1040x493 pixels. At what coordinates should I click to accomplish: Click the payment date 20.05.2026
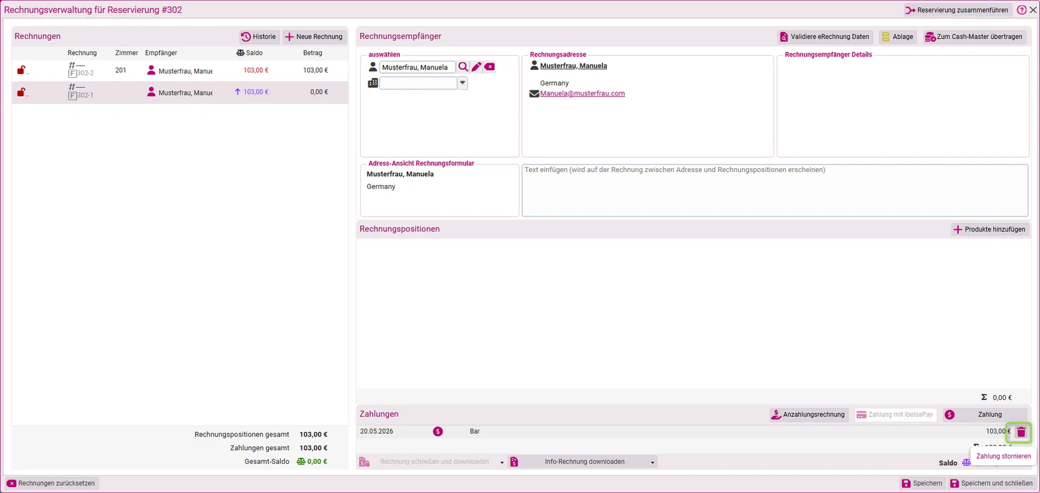tap(377, 431)
